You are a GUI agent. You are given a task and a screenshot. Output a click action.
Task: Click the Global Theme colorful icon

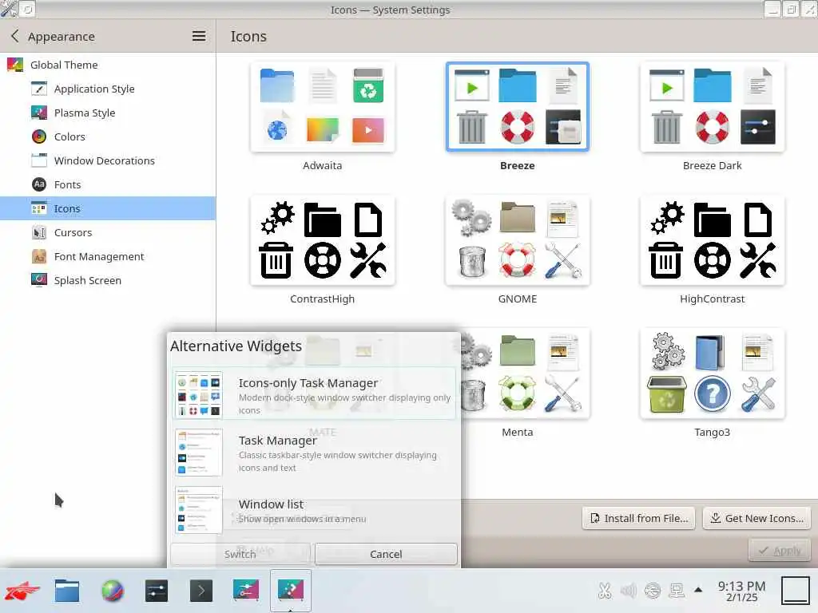[x=14, y=65]
